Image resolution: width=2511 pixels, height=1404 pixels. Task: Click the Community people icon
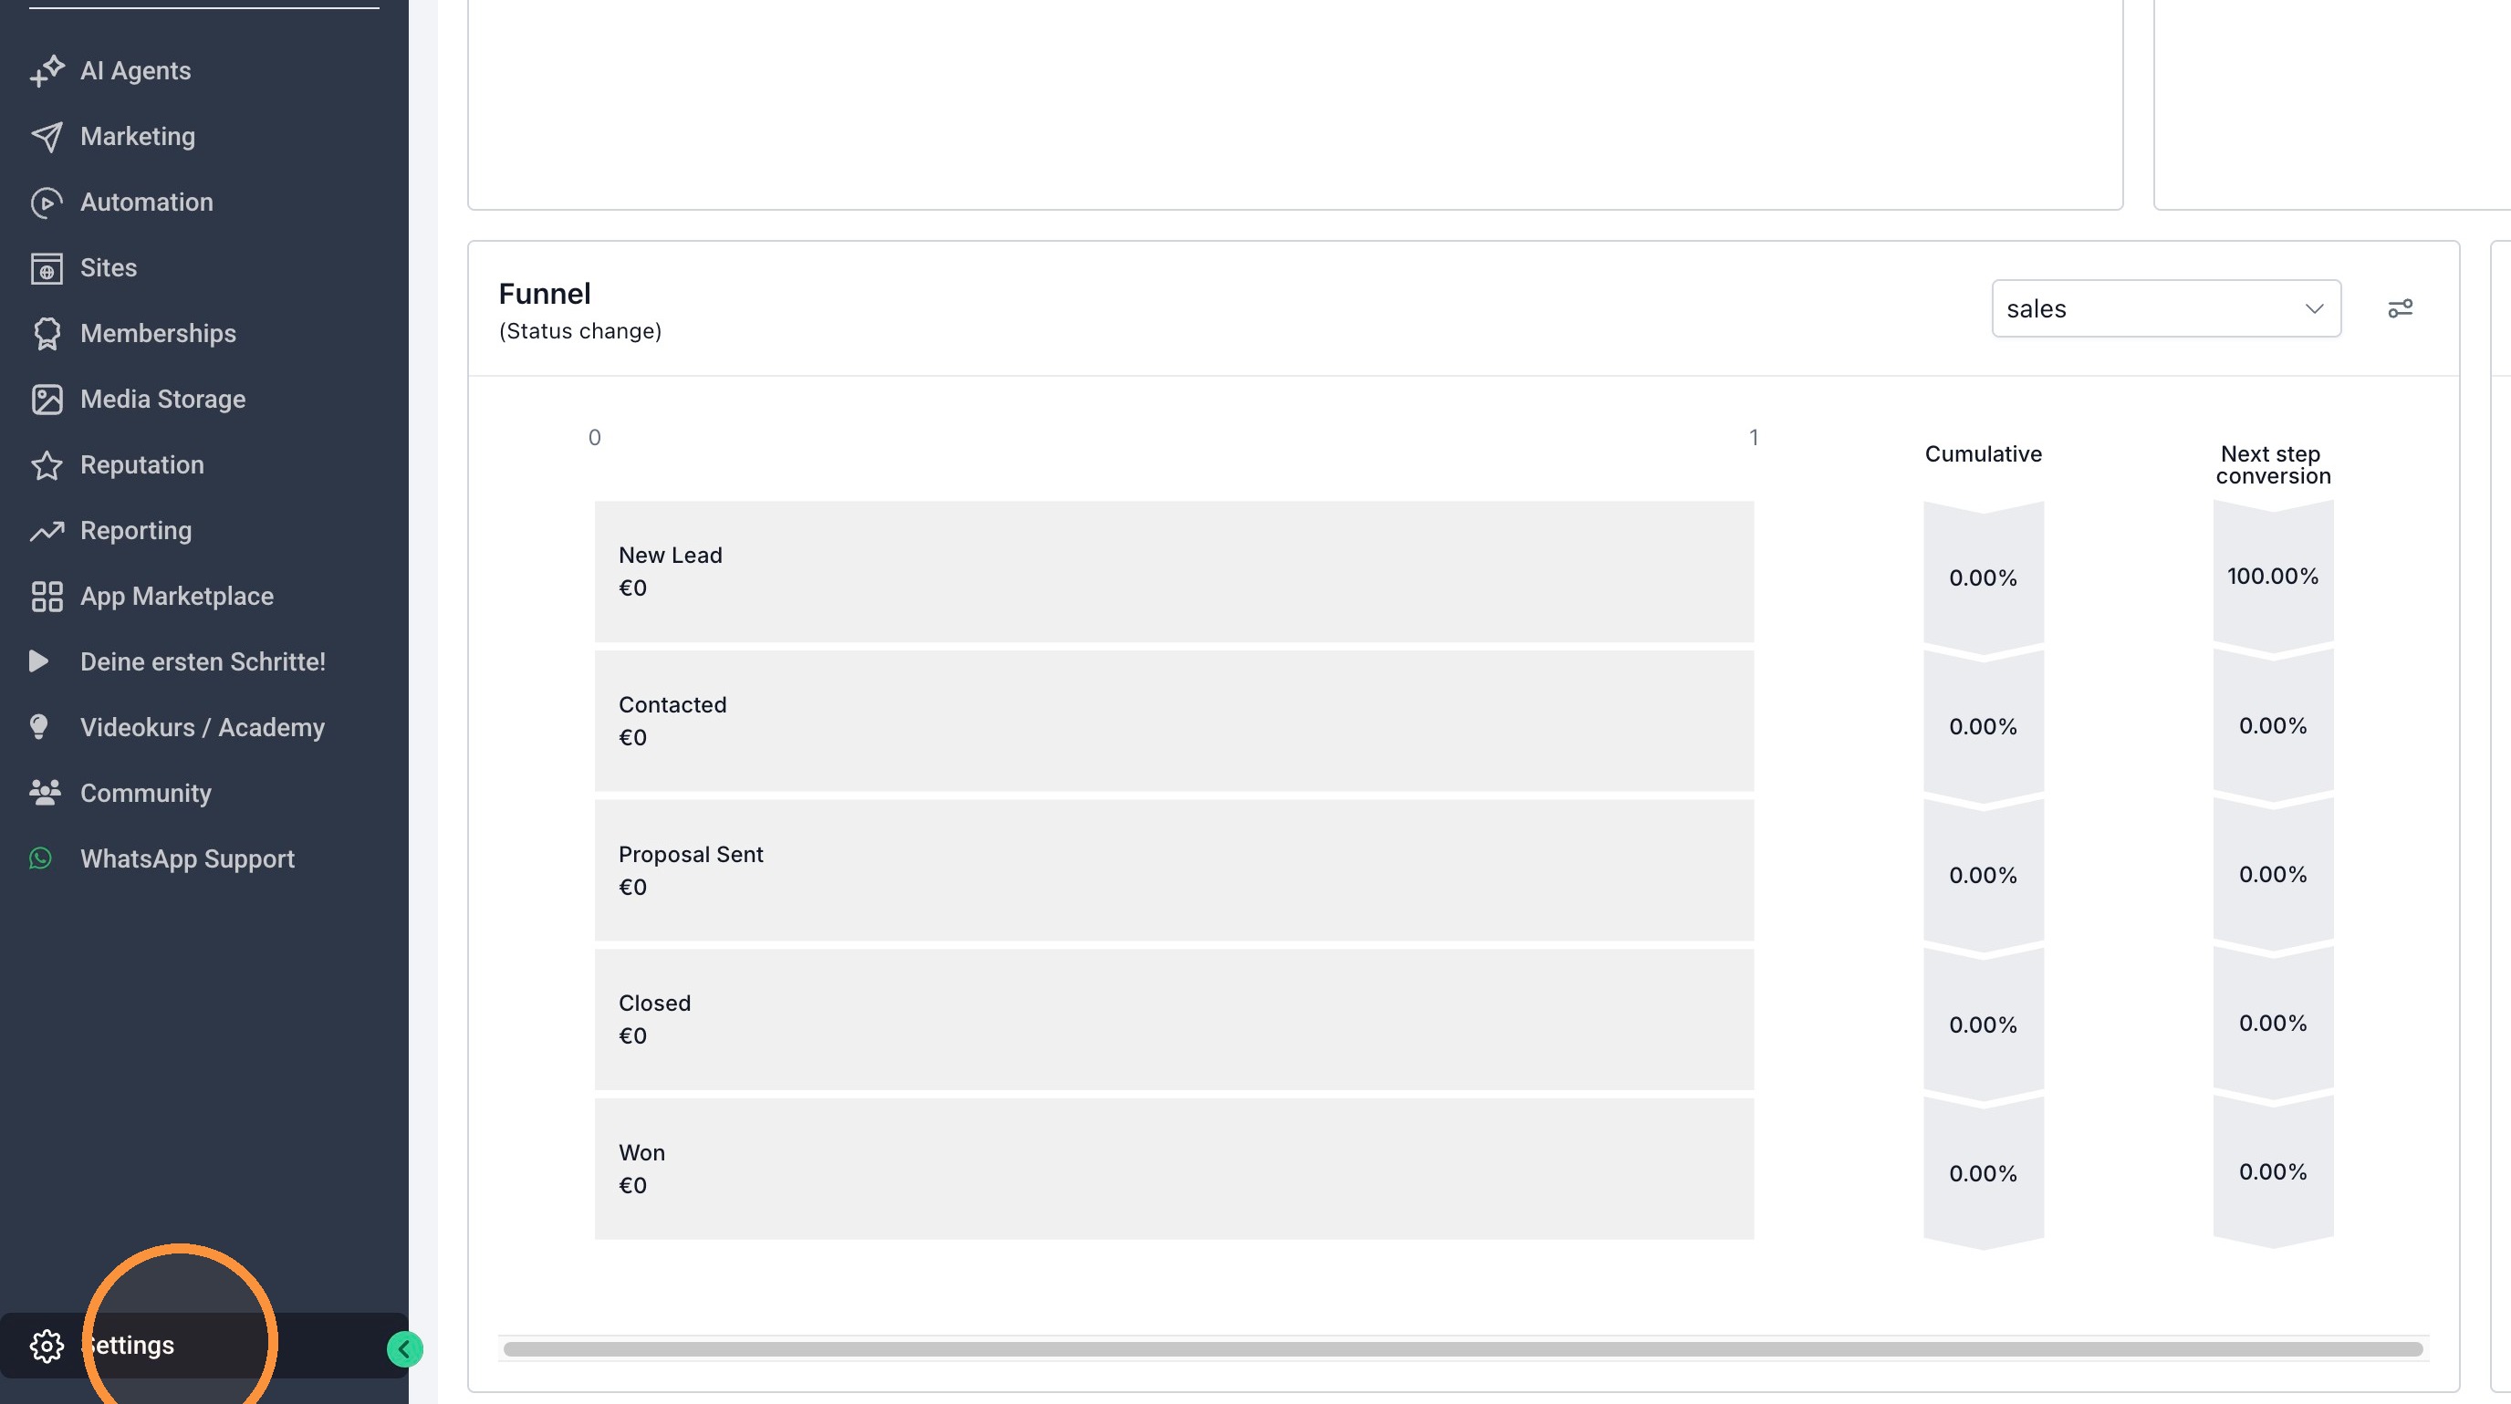pyautogui.click(x=45, y=792)
